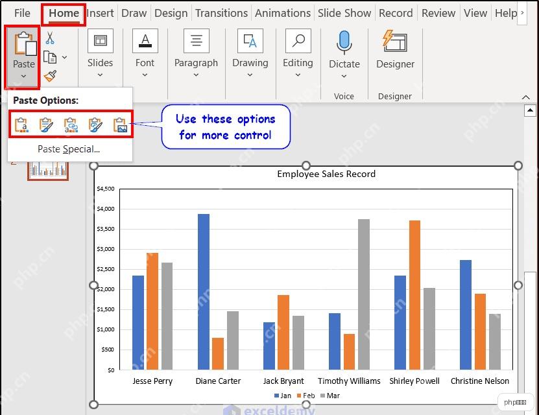The image size is (539, 415).
Task: Click the Font group icon
Action: [x=145, y=41]
